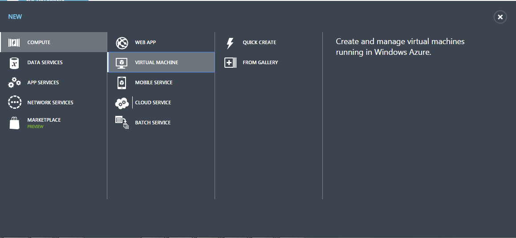Click the From Gallery plus icon
516x238 pixels.
pyautogui.click(x=230, y=63)
